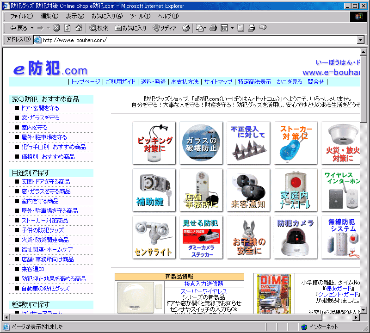
Task: Open the かごを見る cart link
Action: [x=290, y=82]
